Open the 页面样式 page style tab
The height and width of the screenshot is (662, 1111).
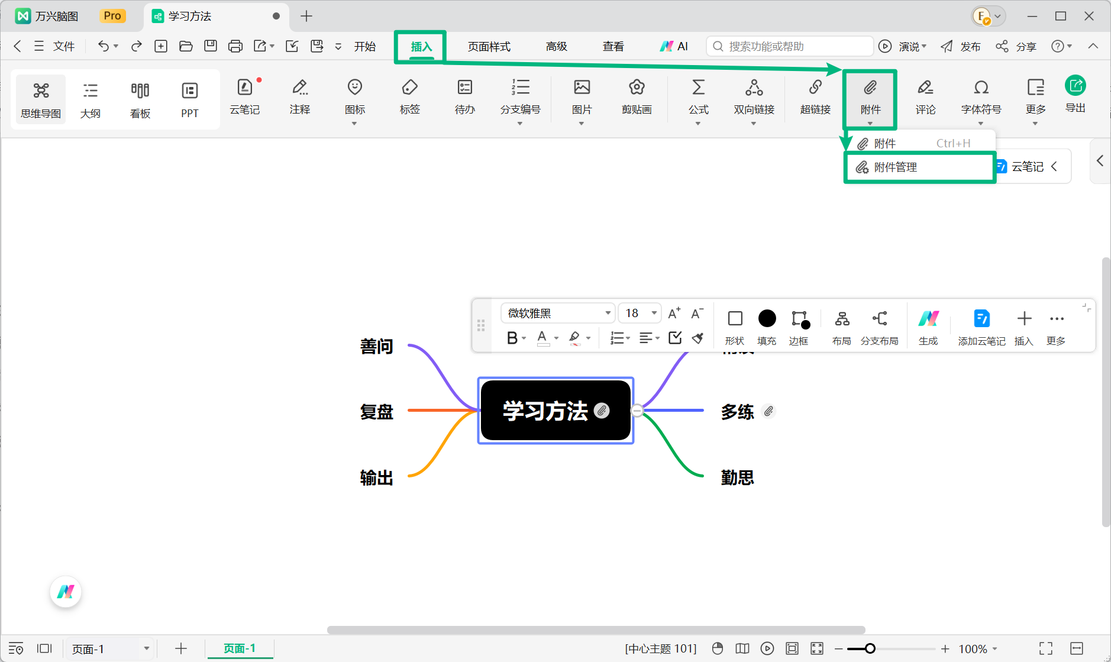click(489, 46)
